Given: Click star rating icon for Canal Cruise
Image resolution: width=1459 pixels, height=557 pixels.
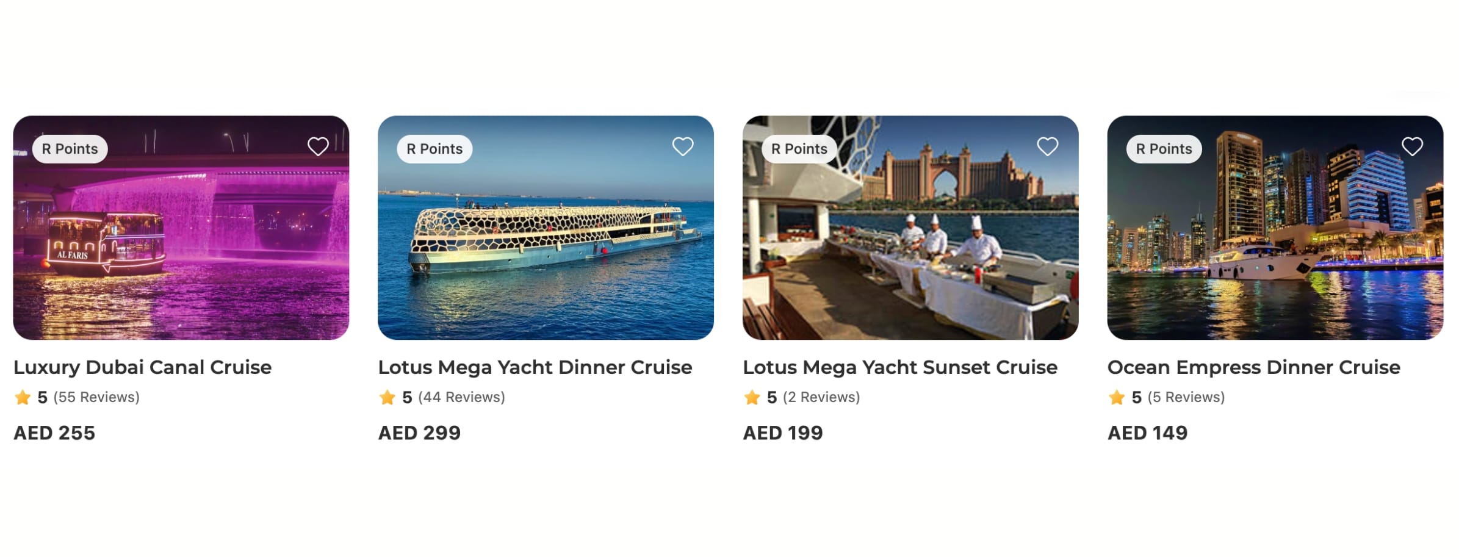Looking at the screenshot, I should coord(23,398).
